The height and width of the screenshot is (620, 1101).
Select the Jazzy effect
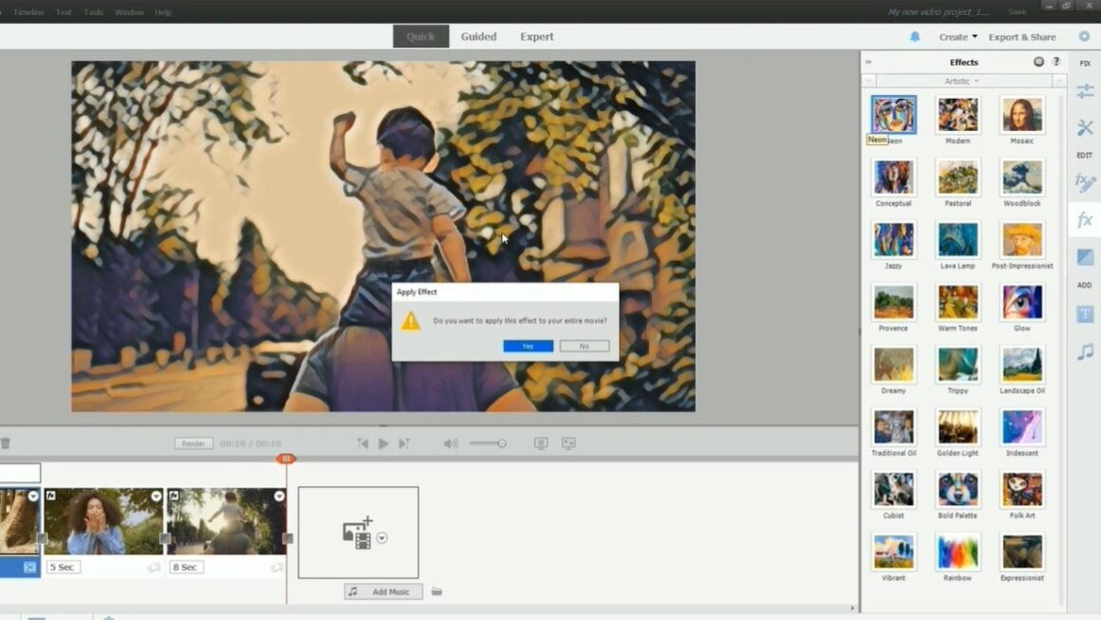click(x=893, y=238)
